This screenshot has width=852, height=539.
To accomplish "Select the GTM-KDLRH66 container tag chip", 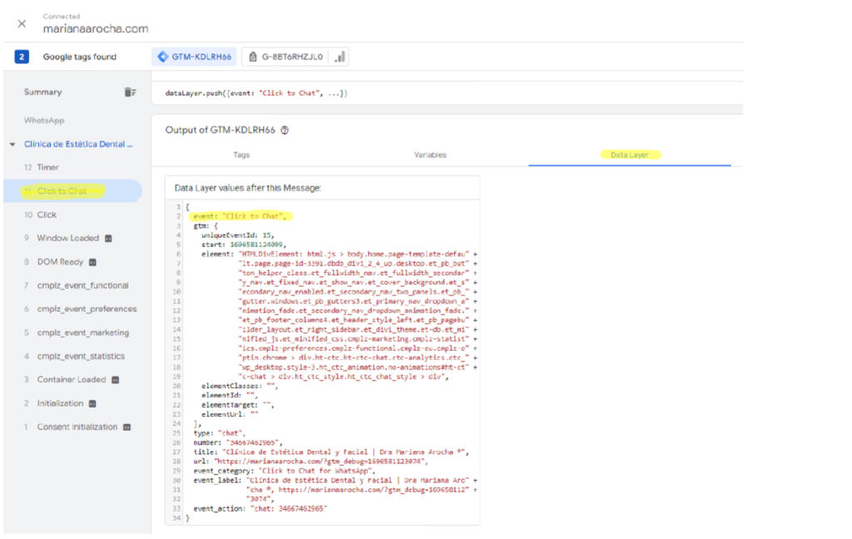I will tap(195, 57).
